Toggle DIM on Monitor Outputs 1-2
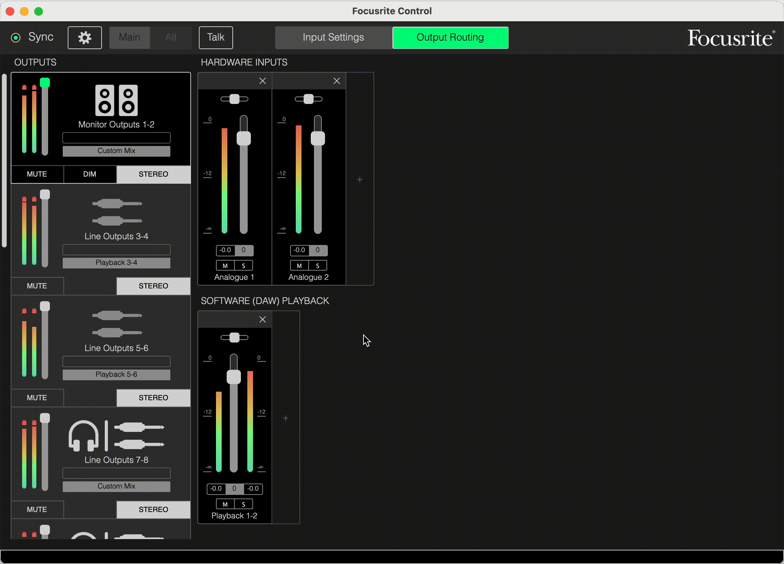 click(x=90, y=174)
